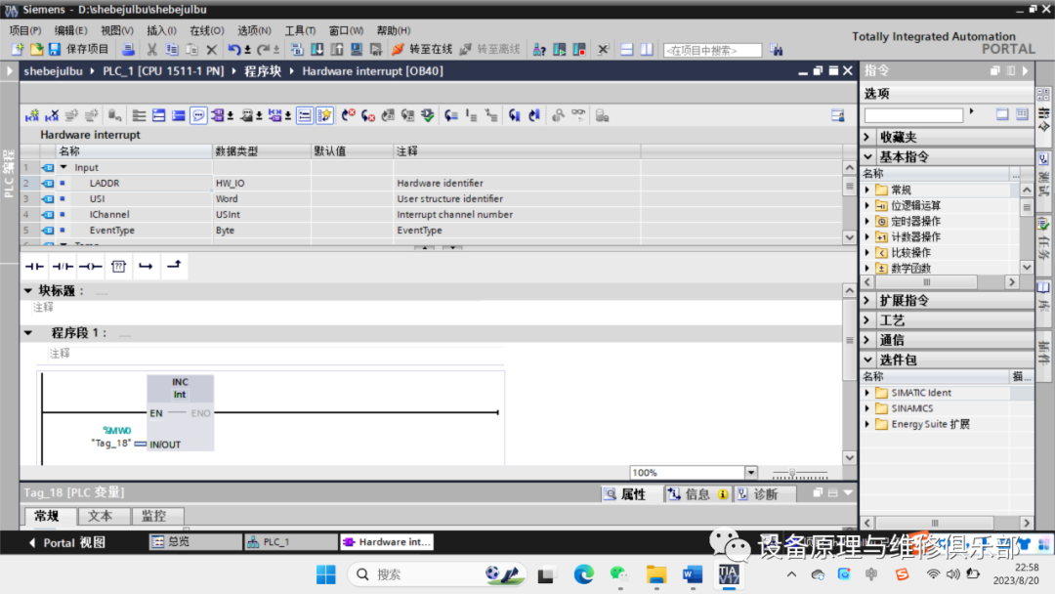The width and height of the screenshot is (1055, 594).
Task: Insert an output coil from the favorites bar
Action: tap(90, 266)
